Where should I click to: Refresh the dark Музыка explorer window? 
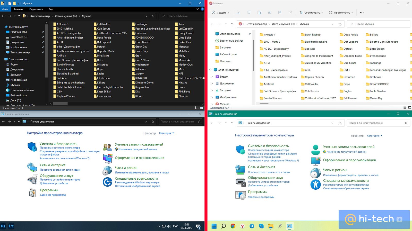pos(153,16)
